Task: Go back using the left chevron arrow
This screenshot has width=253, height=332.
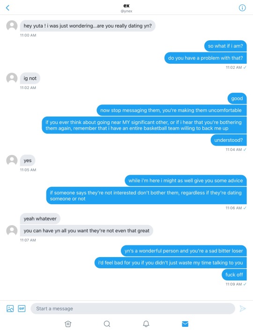Action: (7, 8)
